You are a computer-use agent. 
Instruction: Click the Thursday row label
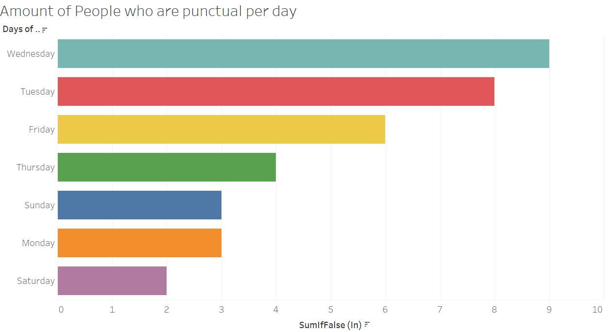35,167
